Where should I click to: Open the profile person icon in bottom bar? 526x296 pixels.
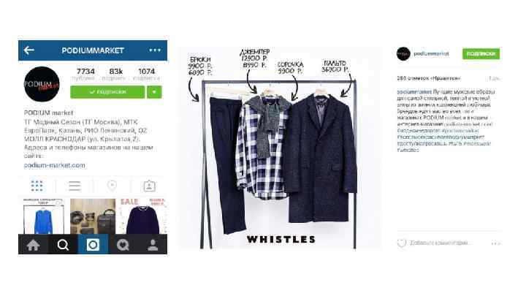(153, 245)
